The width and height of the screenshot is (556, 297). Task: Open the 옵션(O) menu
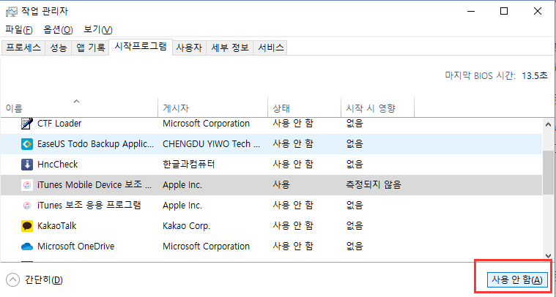pos(58,30)
